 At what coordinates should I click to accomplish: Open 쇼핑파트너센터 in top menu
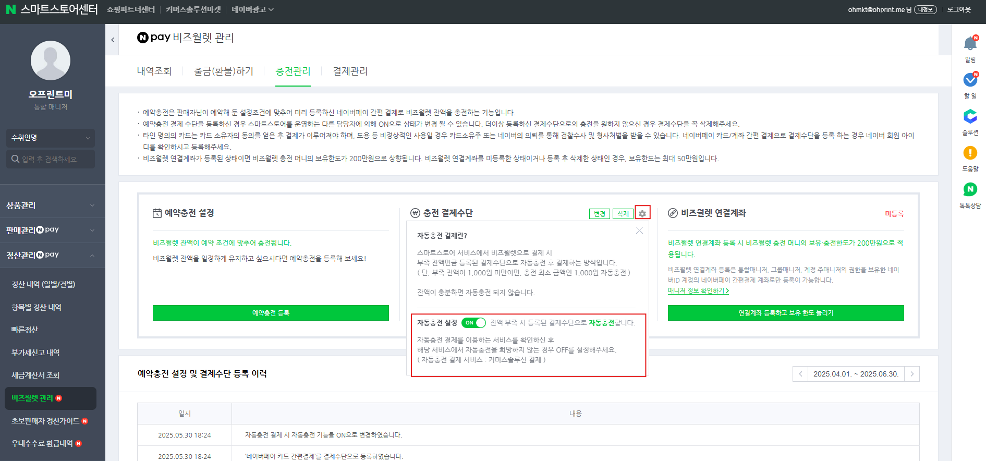tap(131, 9)
